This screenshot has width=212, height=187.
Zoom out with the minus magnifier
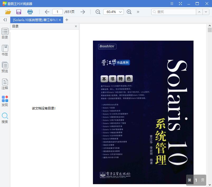point(98,12)
